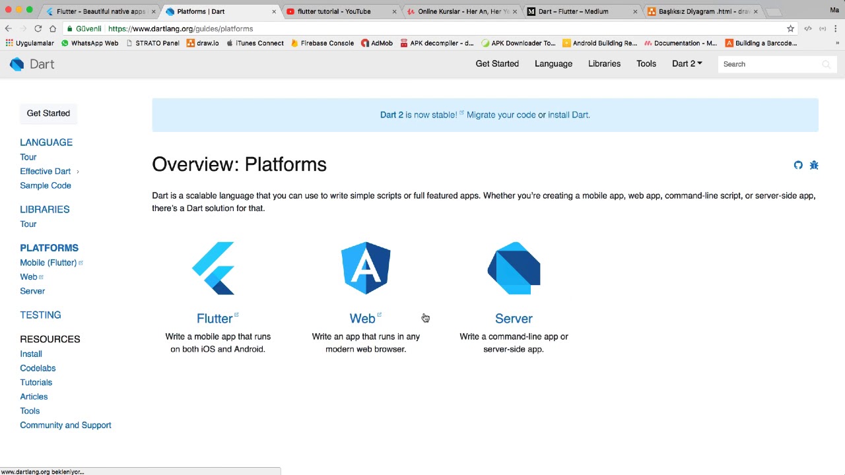Click the bug report icon
Viewport: 845px width, 475px height.
(814, 165)
